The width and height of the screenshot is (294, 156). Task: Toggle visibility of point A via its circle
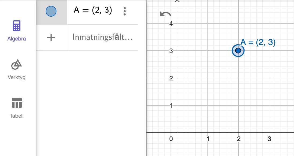click(x=51, y=11)
